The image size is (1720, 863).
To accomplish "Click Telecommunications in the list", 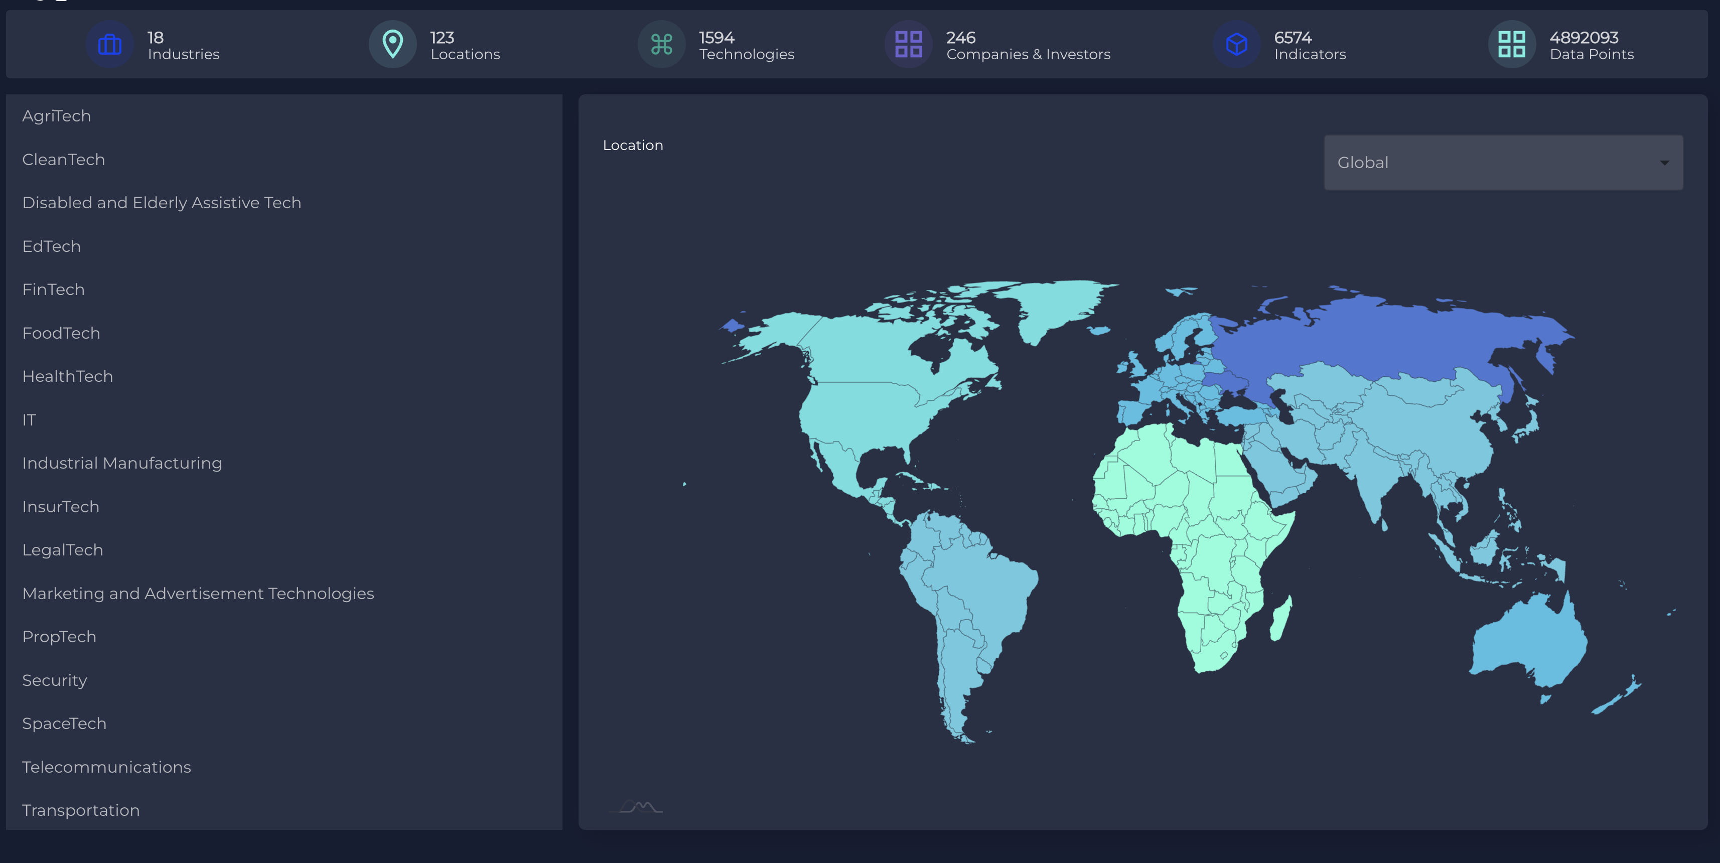I will coord(106,767).
